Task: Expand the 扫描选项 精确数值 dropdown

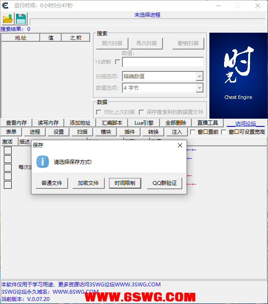Action: pyautogui.click(x=199, y=77)
